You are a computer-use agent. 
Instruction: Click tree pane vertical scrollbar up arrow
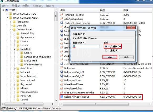(56, 10)
